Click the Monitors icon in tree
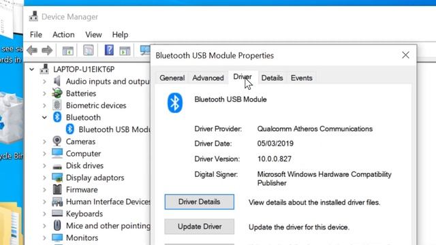 click(57, 238)
